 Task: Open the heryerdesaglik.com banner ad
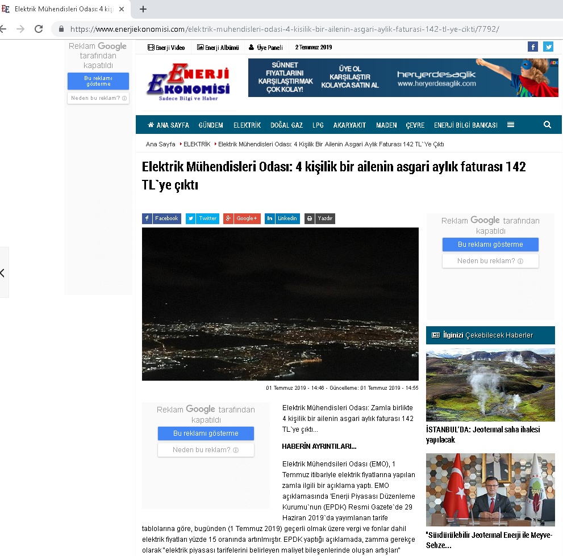click(x=403, y=78)
